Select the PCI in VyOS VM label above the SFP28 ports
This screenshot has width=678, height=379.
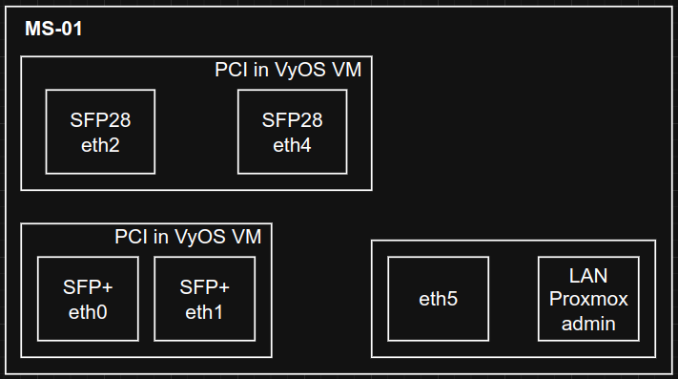tap(288, 70)
